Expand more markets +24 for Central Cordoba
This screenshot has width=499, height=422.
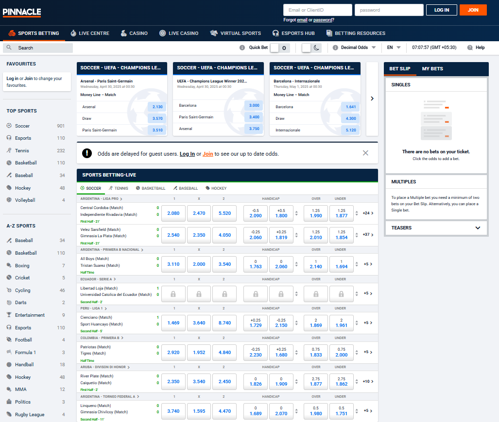(368, 213)
